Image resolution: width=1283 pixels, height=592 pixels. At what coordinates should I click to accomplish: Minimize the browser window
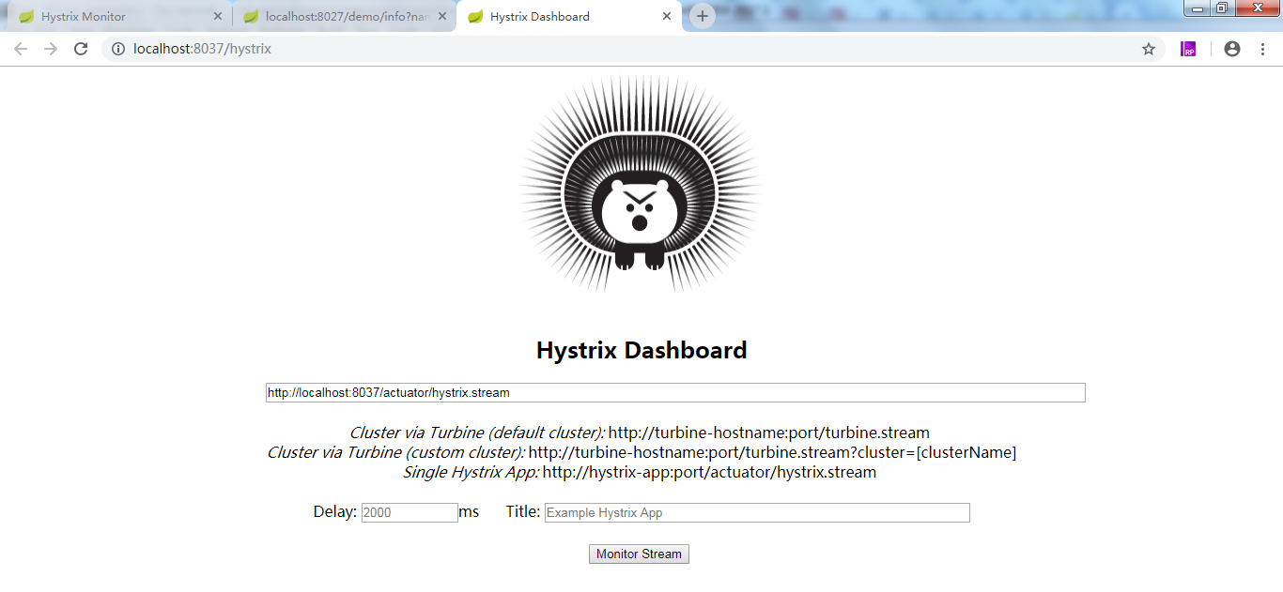[x=1198, y=8]
